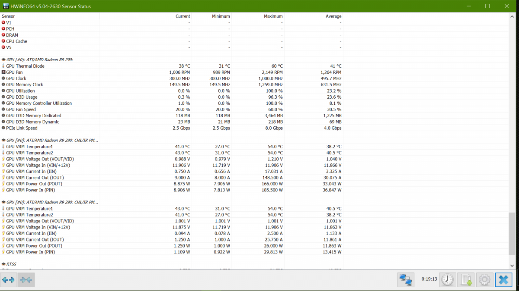Click the icon beside GPU Memory Controller Utilization
The width and height of the screenshot is (519, 291).
point(3,103)
